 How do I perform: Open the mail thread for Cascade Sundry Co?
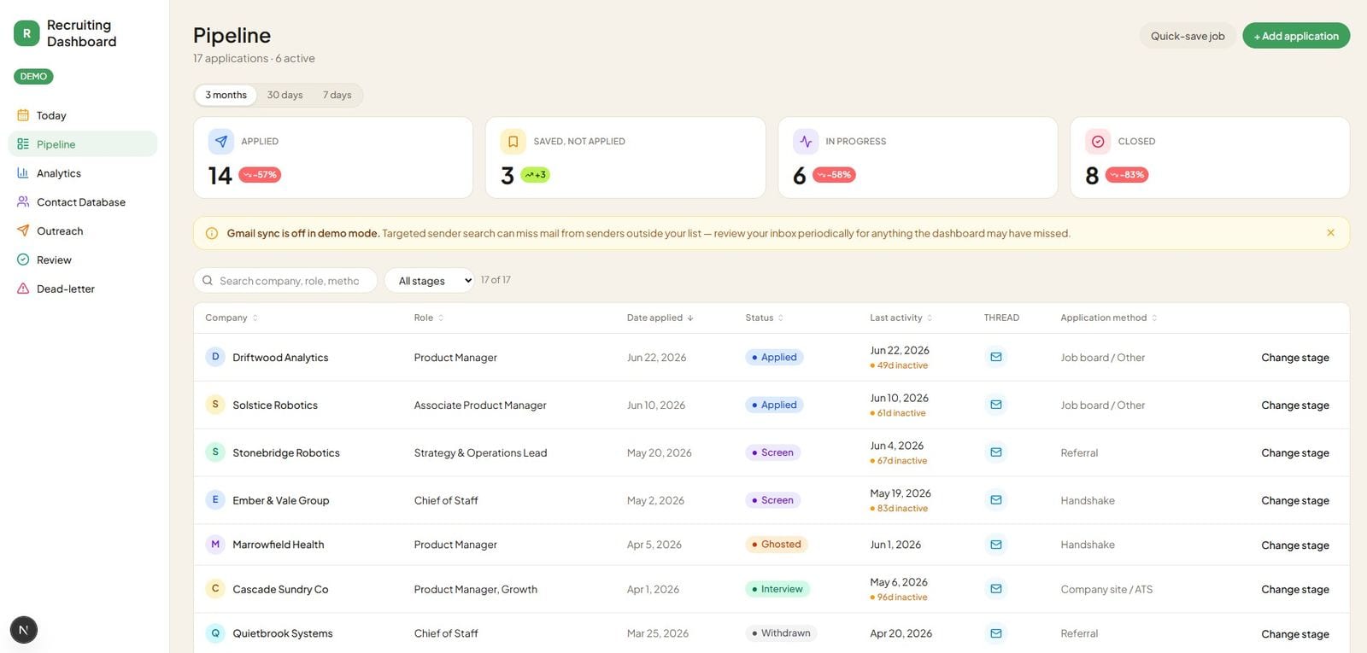[996, 589]
